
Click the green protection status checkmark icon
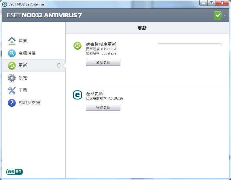[x=218, y=15]
